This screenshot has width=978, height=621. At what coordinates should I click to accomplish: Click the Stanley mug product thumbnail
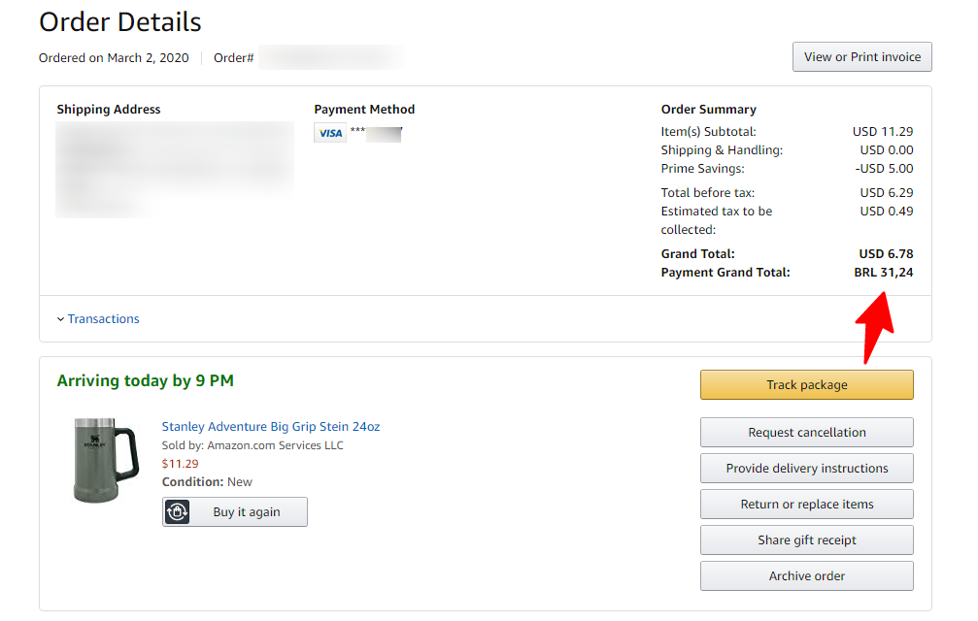(106, 460)
